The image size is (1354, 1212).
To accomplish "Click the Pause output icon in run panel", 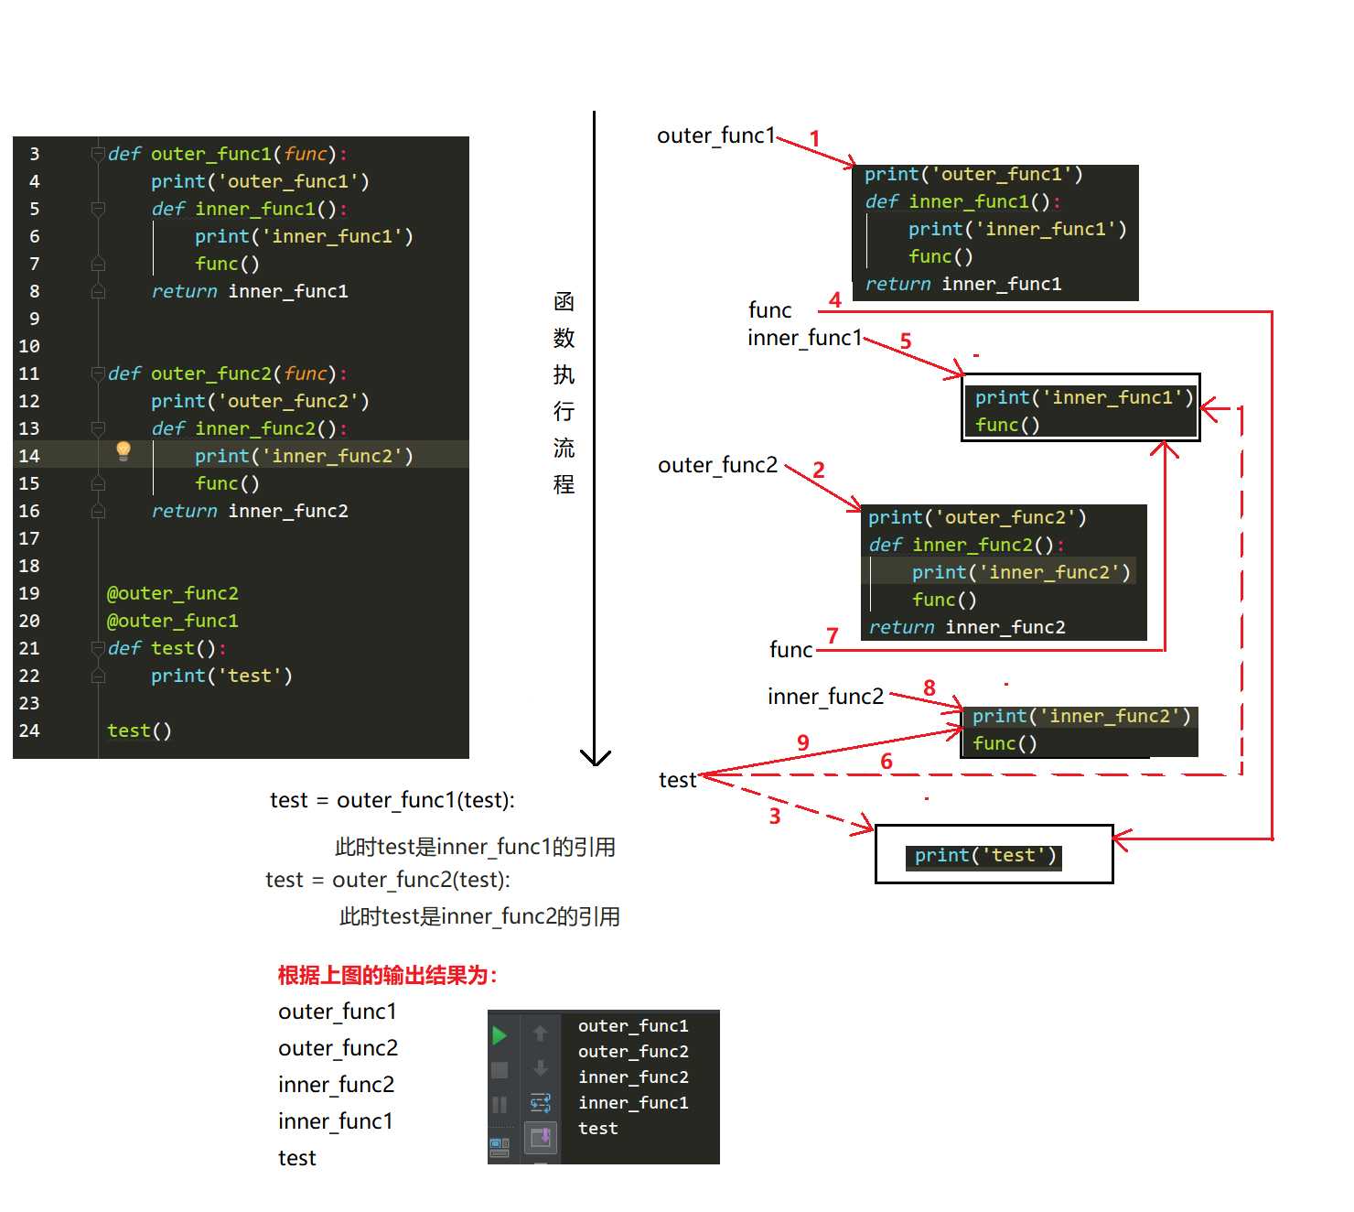I will point(500,1105).
